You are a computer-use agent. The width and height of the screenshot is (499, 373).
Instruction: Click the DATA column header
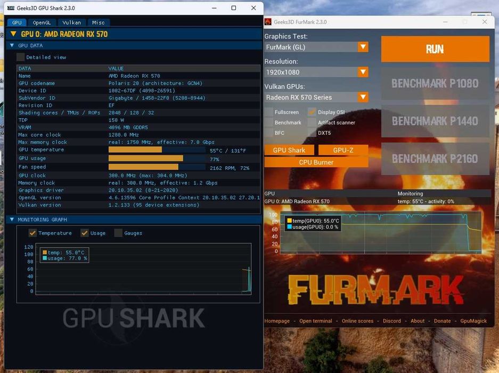pyautogui.click(x=25, y=69)
